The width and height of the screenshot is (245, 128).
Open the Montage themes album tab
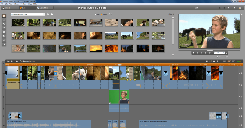(4, 24)
